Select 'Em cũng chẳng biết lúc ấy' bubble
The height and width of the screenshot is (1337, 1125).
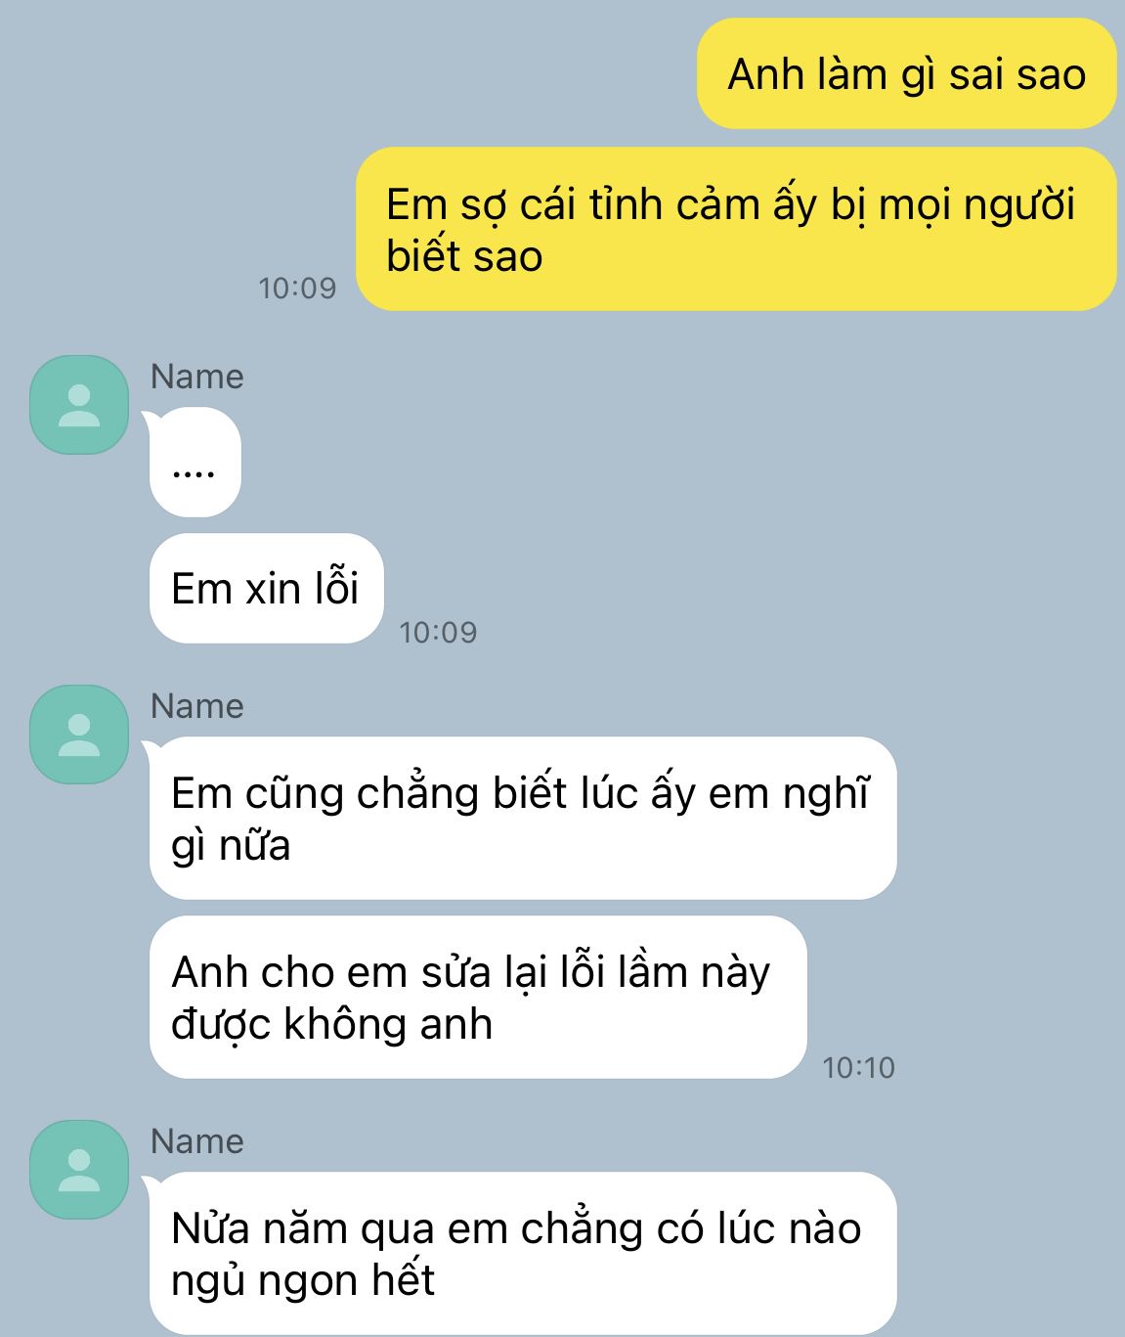click(523, 819)
